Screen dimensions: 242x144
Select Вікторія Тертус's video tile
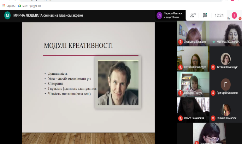click(x=193, y=85)
